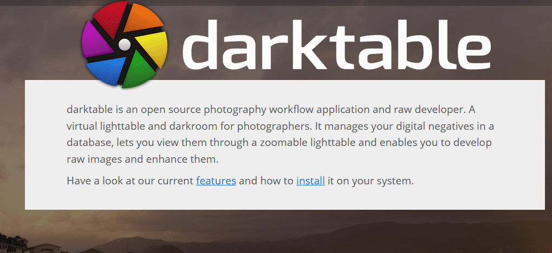The width and height of the screenshot is (552, 253).
Task: Click the letter 'd' starting the darktable title
Action: tap(199, 44)
